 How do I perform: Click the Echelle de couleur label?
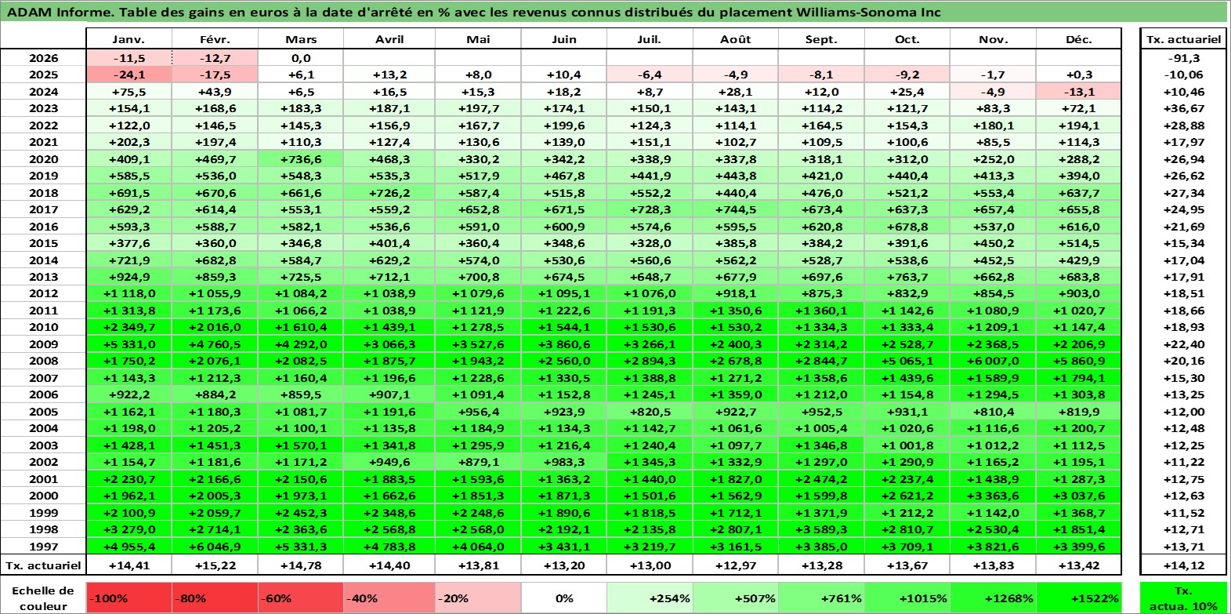(x=43, y=598)
